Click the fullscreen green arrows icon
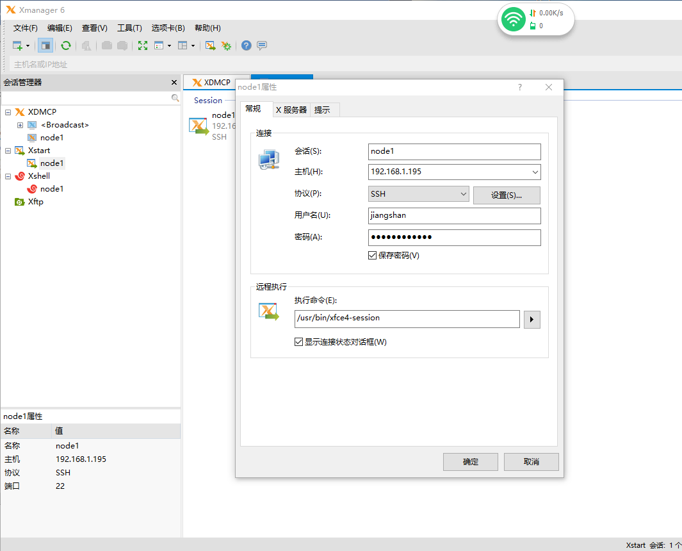Image resolution: width=682 pixels, height=551 pixels. (x=143, y=45)
